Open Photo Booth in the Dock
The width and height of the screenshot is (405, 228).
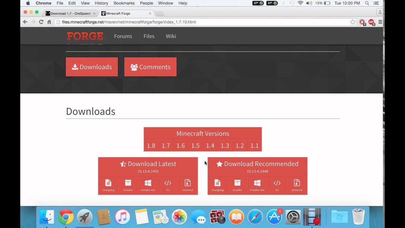pos(217,217)
